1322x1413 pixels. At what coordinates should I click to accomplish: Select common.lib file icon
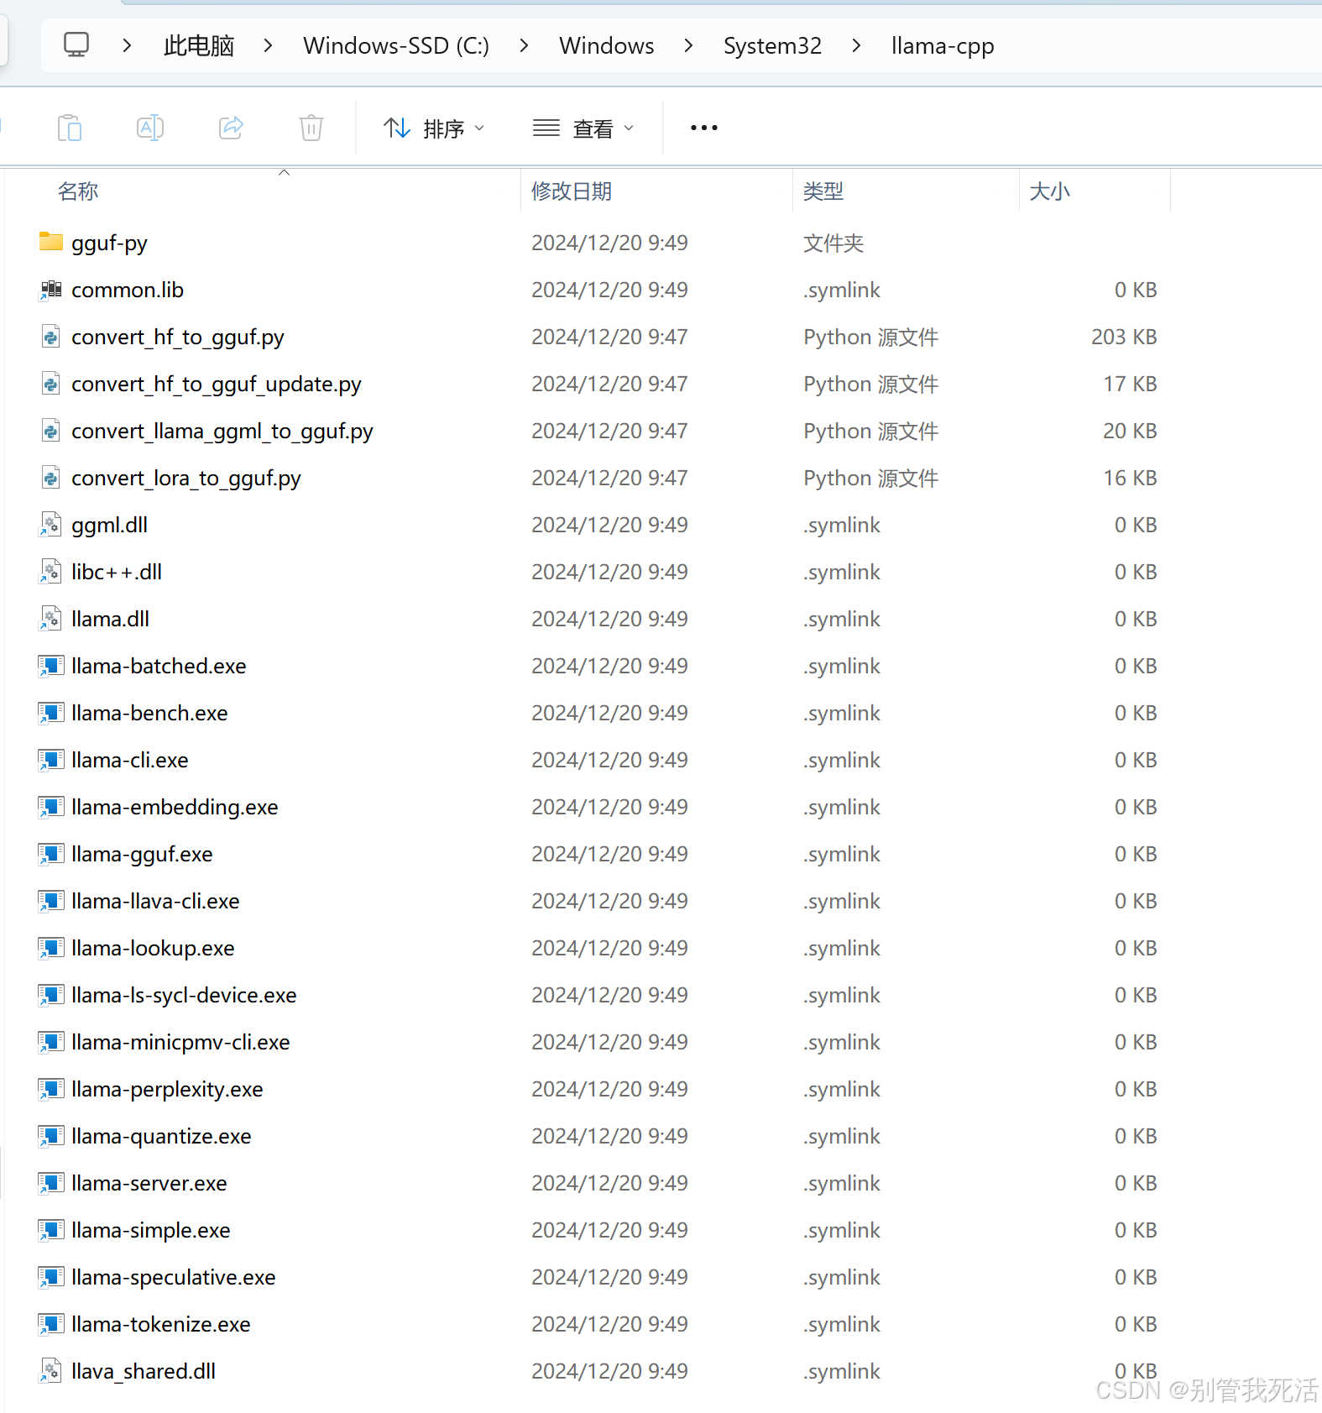[51, 290]
